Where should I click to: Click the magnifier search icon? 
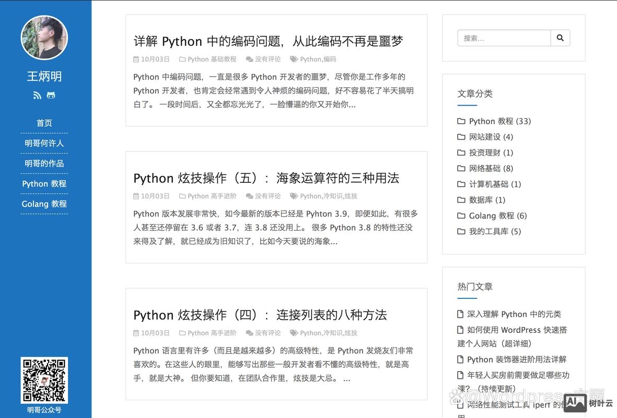point(560,38)
